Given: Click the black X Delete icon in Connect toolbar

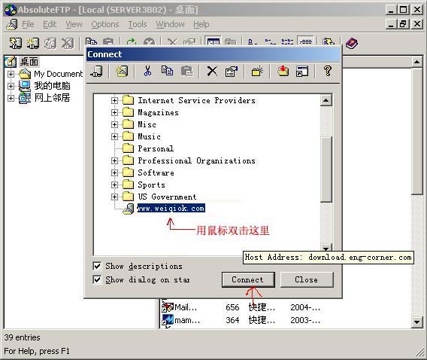Looking at the screenshot, I should click(x=212, y=72).
